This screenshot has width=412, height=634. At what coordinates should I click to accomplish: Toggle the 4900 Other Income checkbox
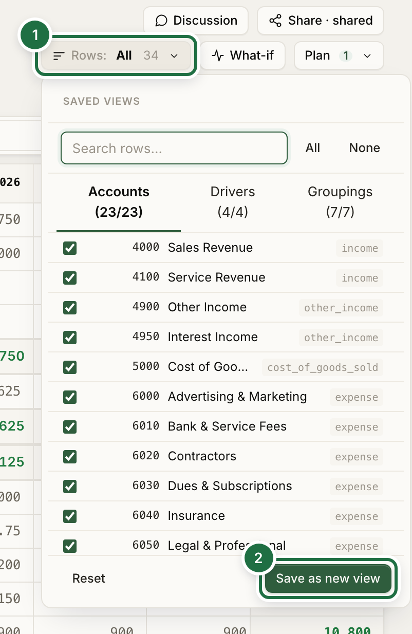70,308
